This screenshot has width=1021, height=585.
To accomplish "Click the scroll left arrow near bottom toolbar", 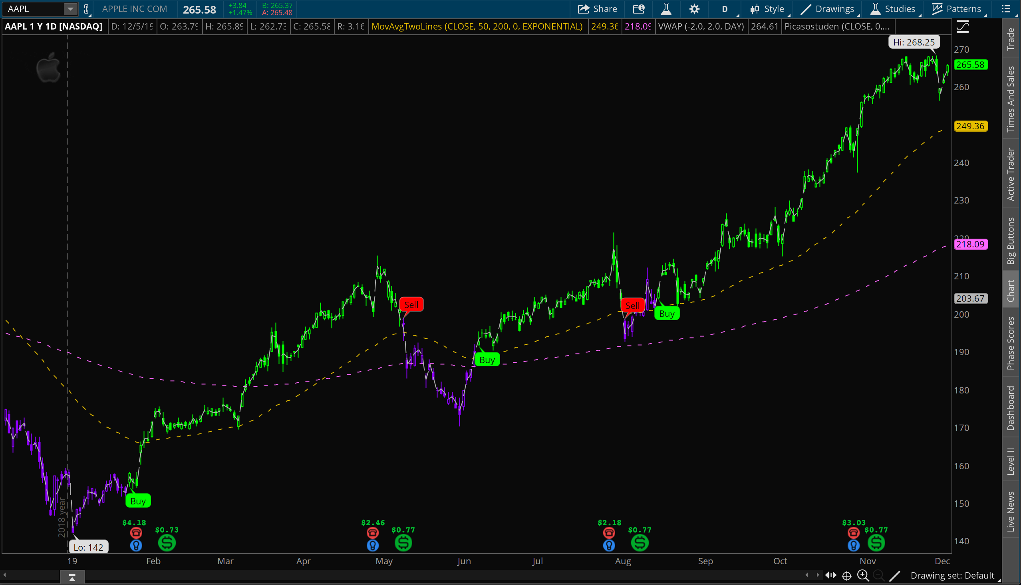I will click(x=806, y=575).
